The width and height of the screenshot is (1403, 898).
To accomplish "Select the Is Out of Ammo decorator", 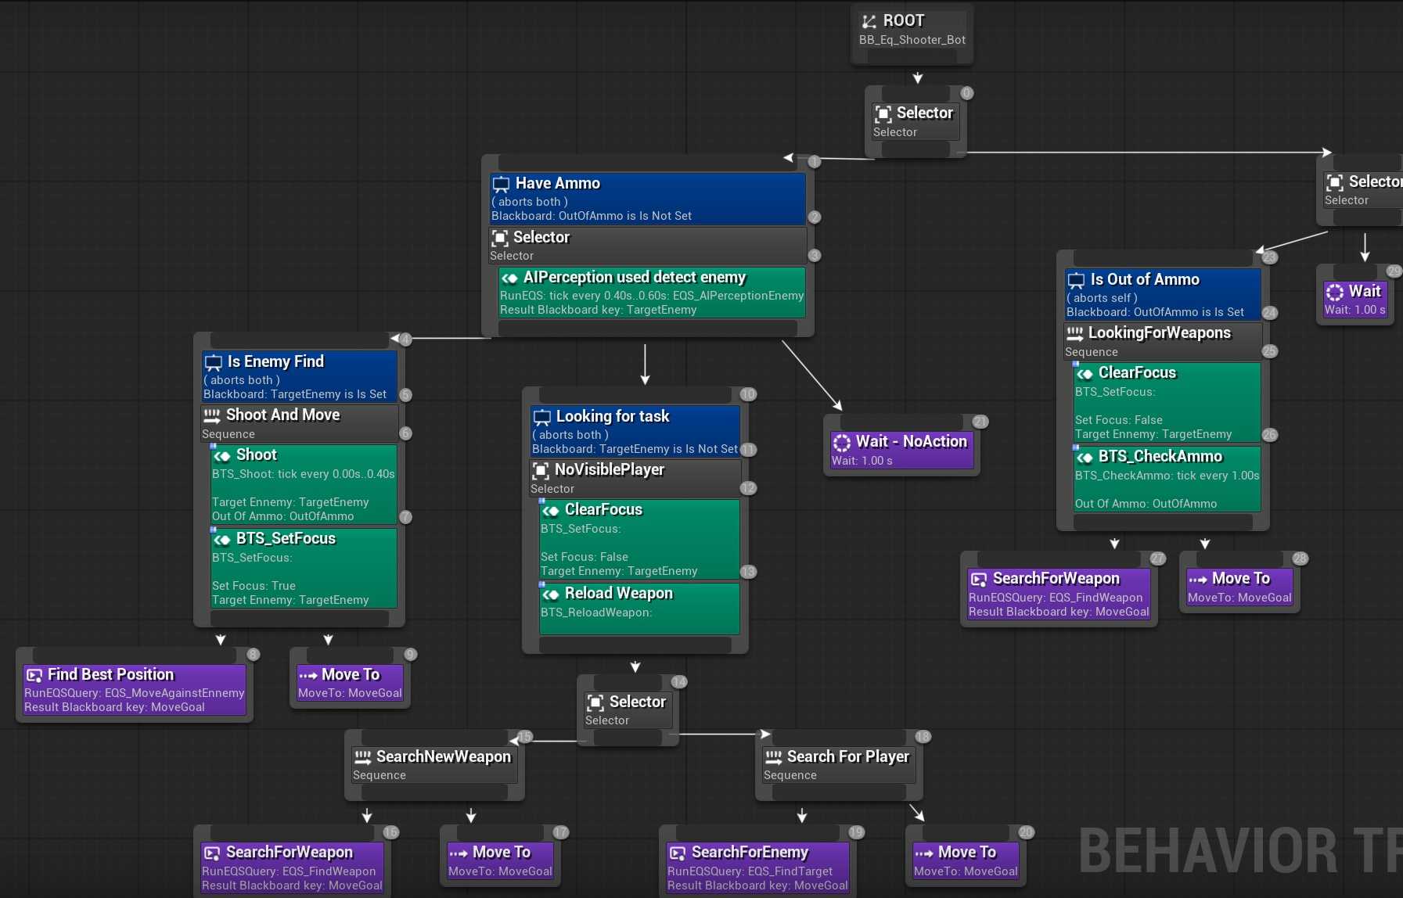I will click(x=1162, y=295).
